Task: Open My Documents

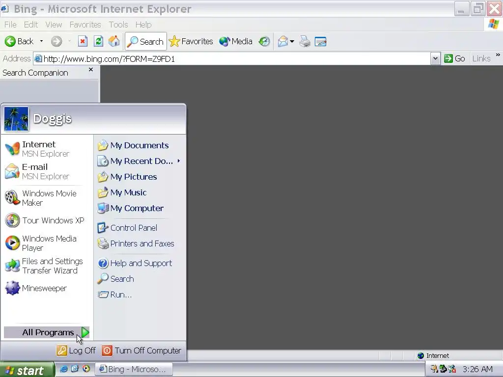Action: coord(140,145)
